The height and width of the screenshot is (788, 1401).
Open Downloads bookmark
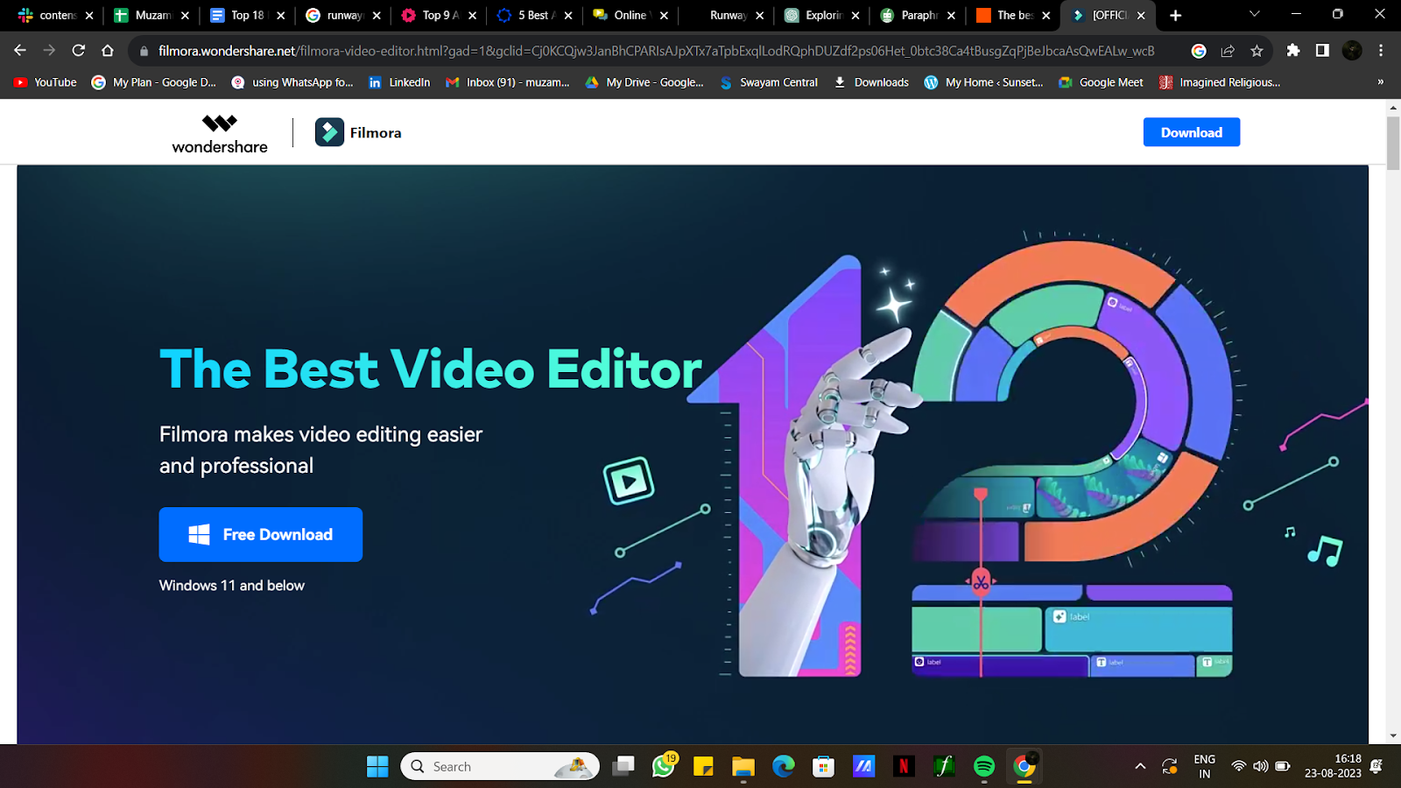[871, 82]
